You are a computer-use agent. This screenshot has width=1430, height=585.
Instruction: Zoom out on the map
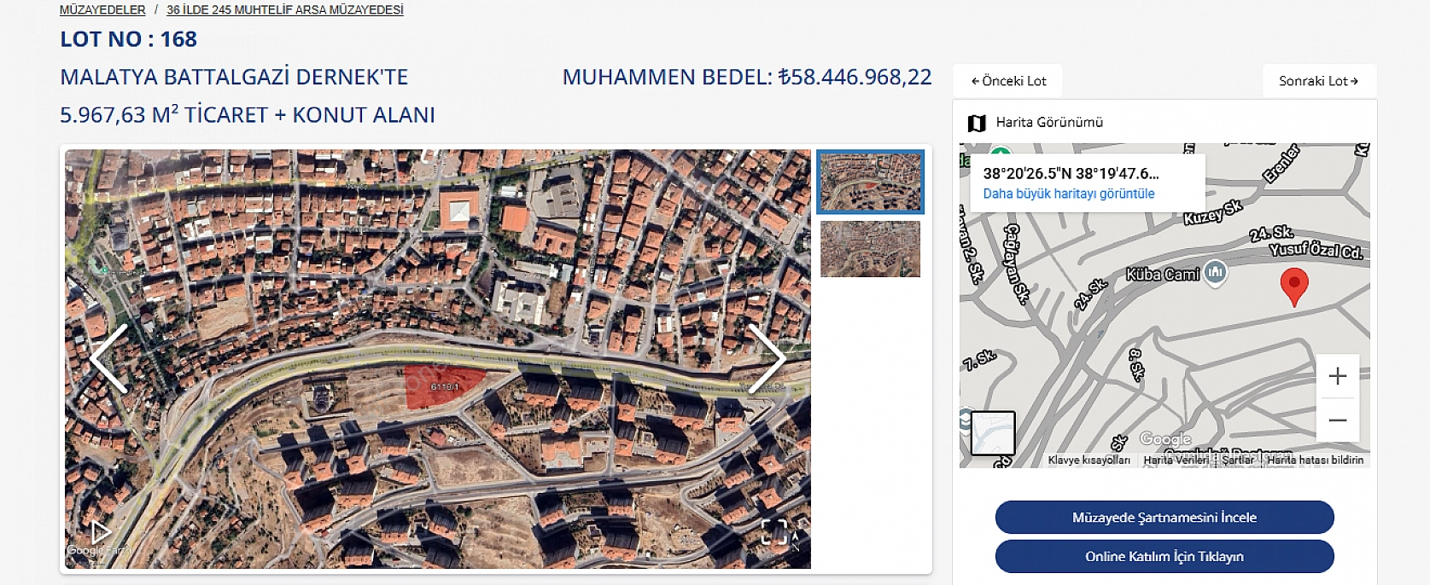coord(1338,420)
